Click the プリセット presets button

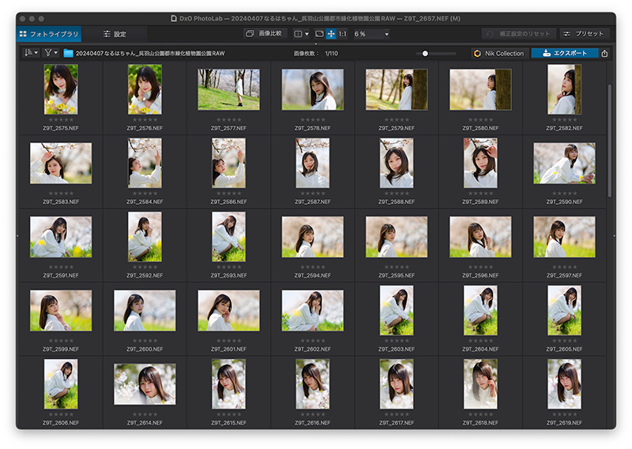583,34
